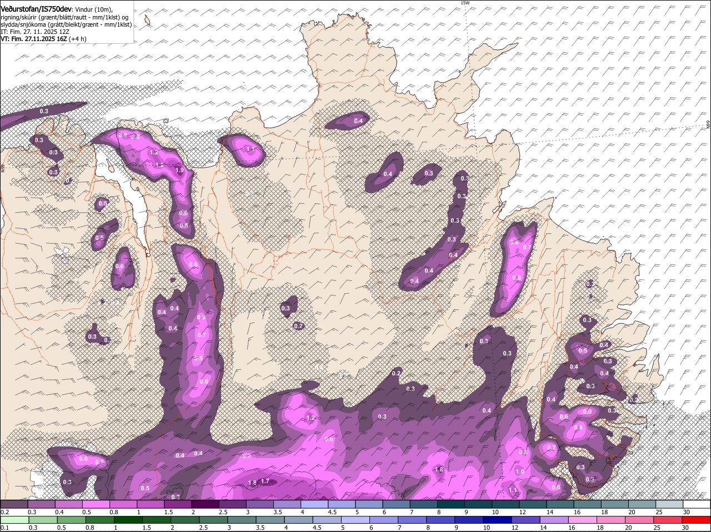Pick the bright red lower swatch after 30

pyautogui.click(x=697, y=520)
